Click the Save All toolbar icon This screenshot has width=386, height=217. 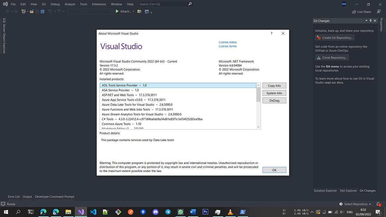tap(42, 11)
